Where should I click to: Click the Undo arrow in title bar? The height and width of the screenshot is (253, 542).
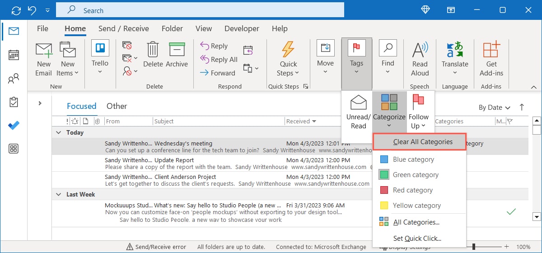32,10
